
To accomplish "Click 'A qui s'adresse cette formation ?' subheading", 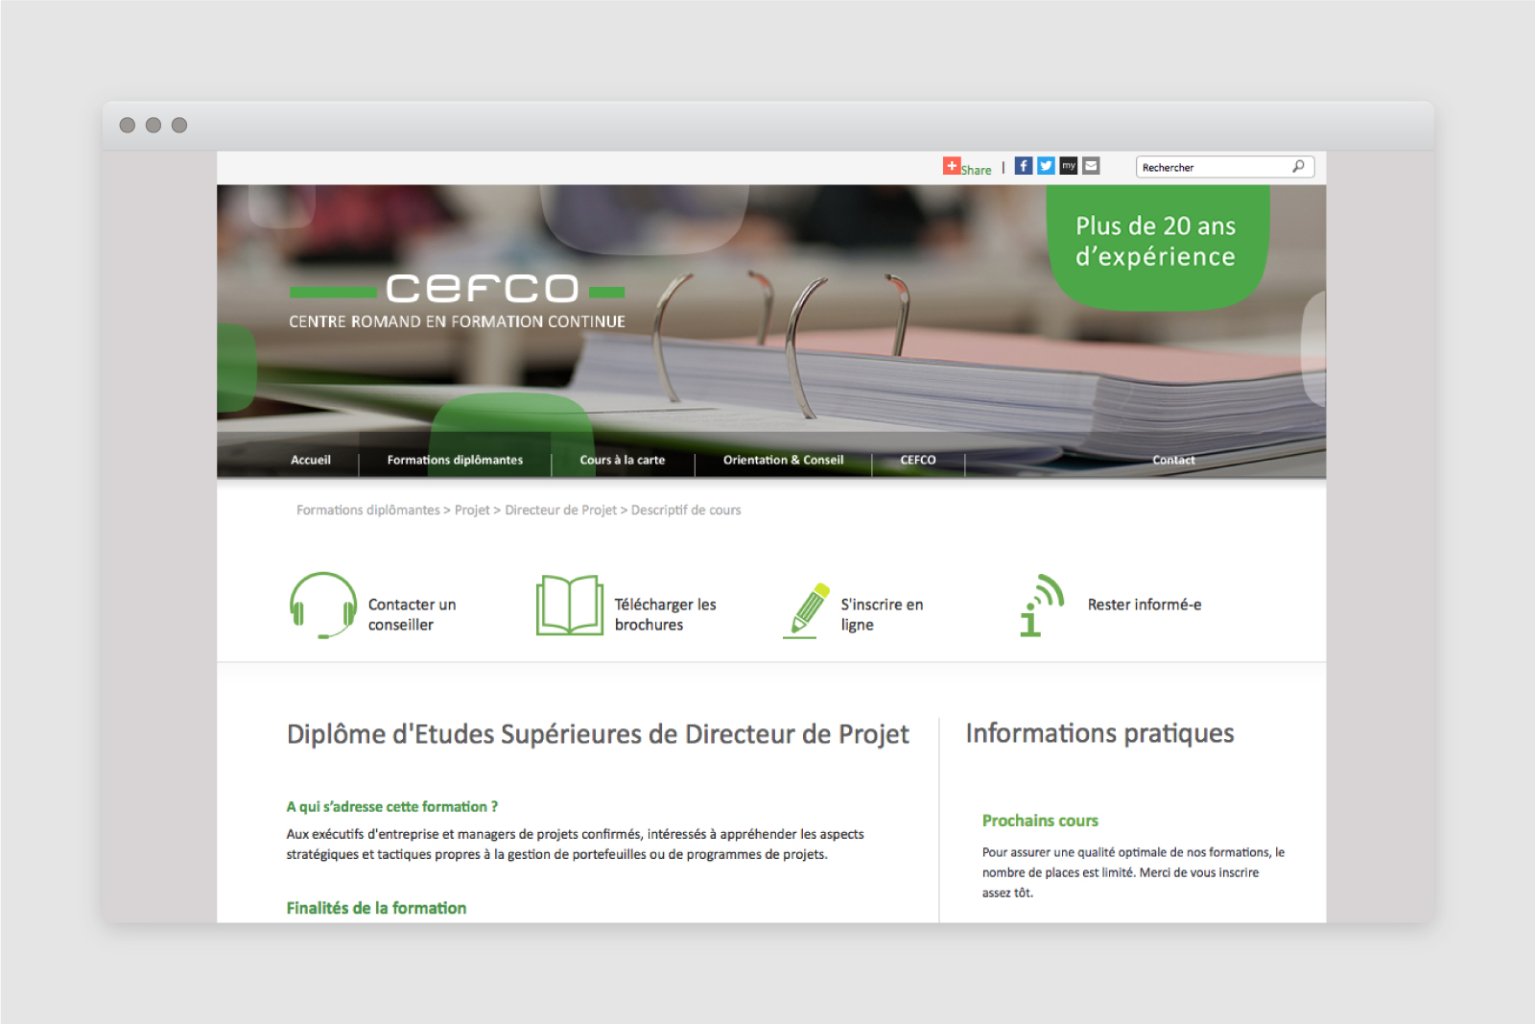I will [391, 806].
